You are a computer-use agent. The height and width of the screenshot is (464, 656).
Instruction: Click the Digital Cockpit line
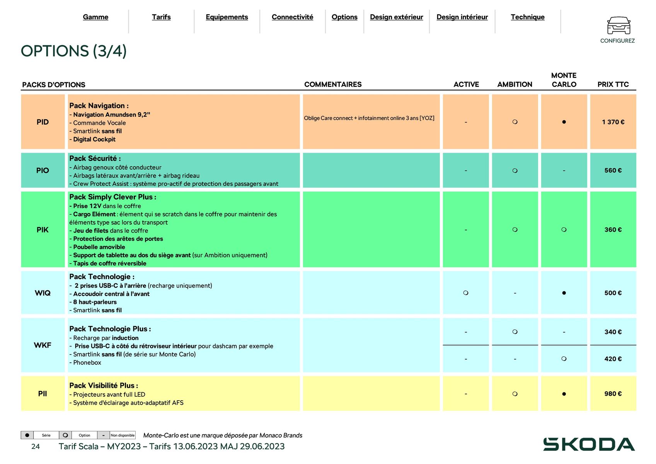92,139
